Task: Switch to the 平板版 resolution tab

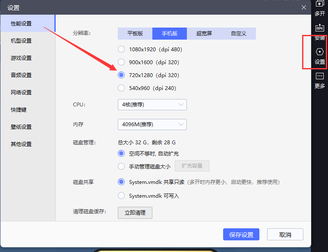Action: coord(135,34)
